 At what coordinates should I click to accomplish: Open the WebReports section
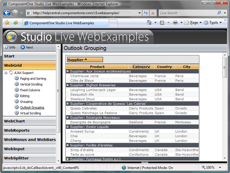[x=29, y=130]
